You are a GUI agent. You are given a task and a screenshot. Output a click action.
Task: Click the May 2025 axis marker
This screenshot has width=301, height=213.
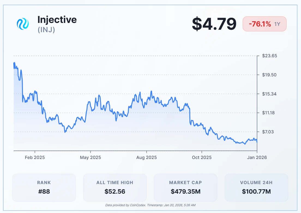pos(90,157)
